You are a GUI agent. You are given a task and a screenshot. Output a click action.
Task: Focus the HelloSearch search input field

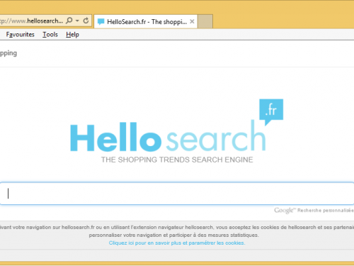coord(177,194)
